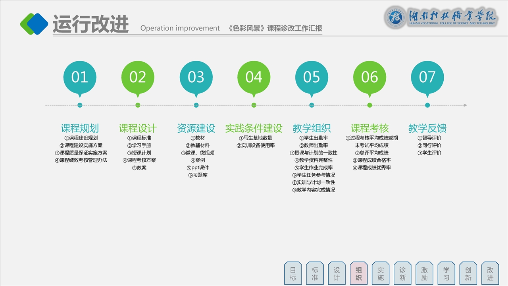
Task: Switch to the 标准 navigation tab
Action: [x=315, y=274]
